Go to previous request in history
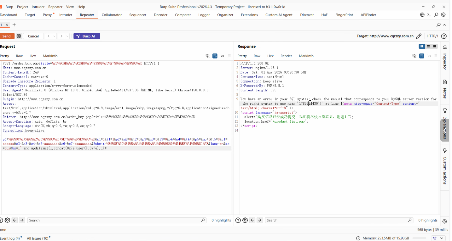This screenshot has width=452, height=241. point(49,36)
